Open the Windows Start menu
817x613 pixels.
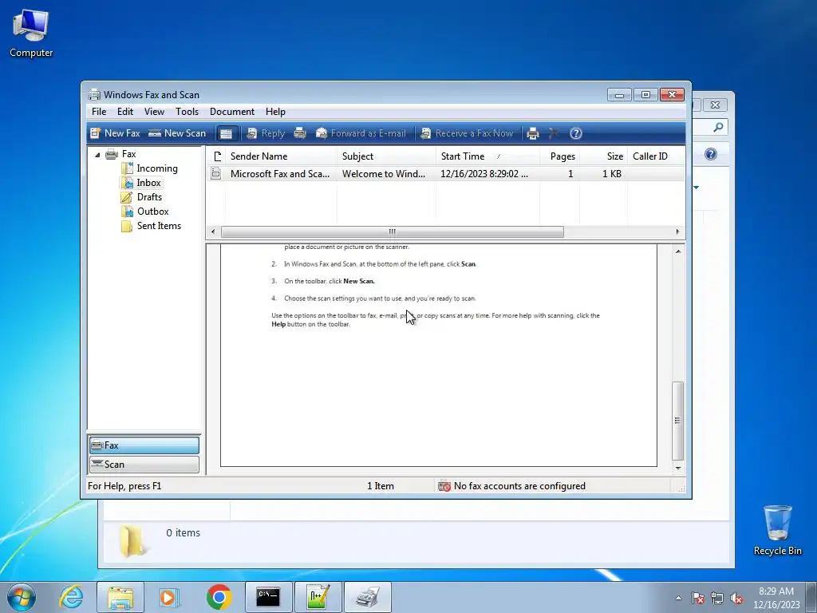[22, 597]
